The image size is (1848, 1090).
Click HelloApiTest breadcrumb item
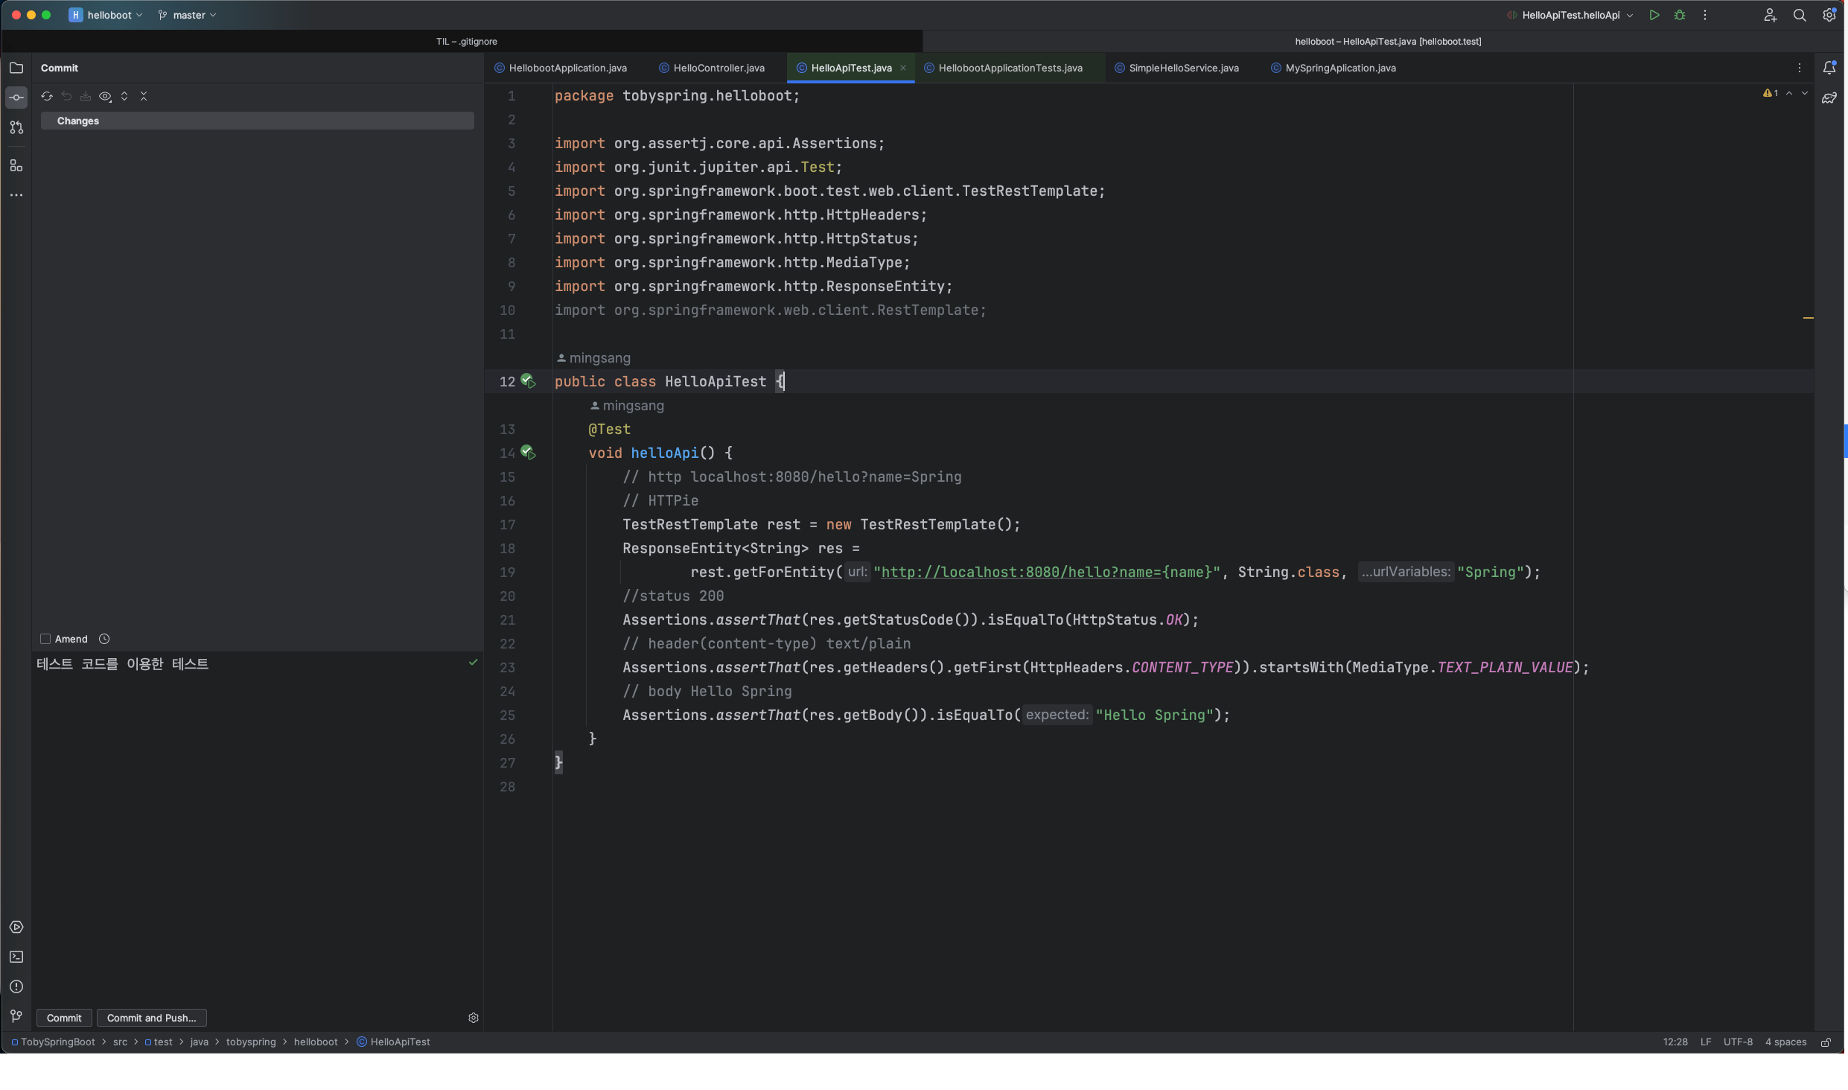(393, 1042)
